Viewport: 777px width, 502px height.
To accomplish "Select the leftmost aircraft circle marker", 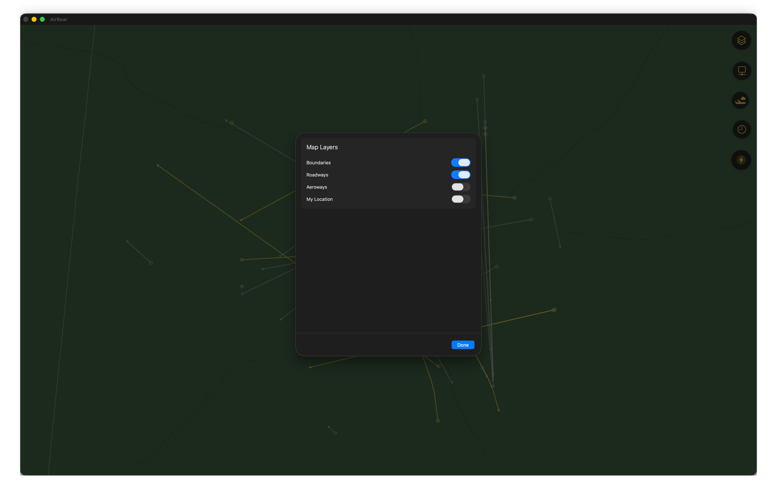I will [x=151, y=263].
